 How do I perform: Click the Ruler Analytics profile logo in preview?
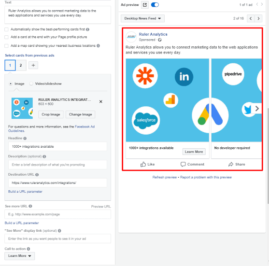(131, 37)
